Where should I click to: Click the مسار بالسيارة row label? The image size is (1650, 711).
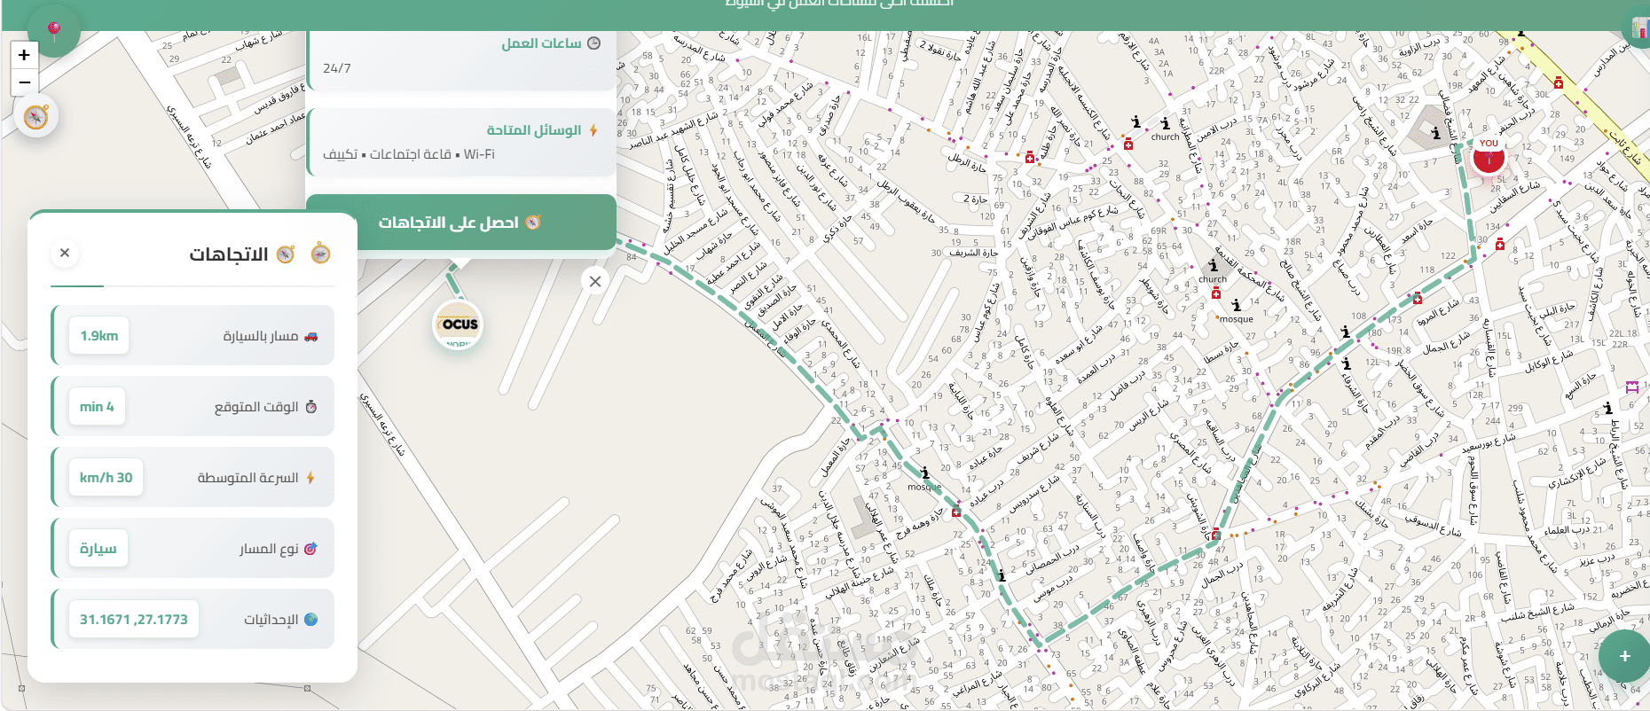[x=261, y=336]
